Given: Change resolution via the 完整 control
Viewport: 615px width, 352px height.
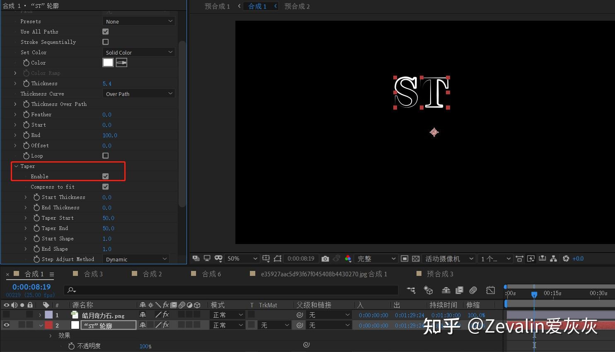Looking at the screenshot, I should click(x=375, y=259).
